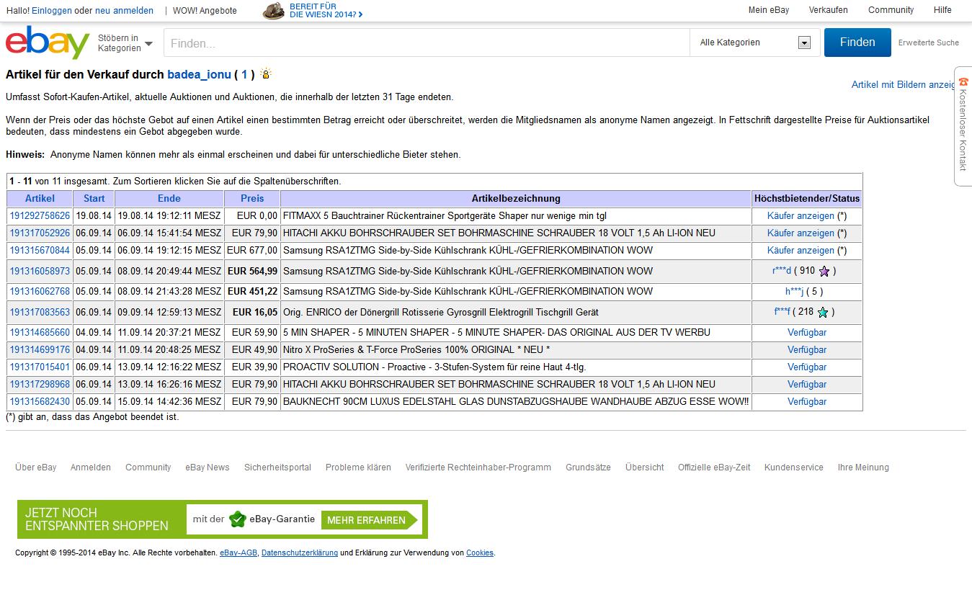Open item 191315670844
The height and width of the screenshot is (595, 972).
tap(40, 251)
